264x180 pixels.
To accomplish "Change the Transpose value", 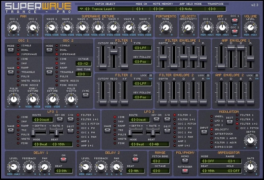I will pyautogui.click(x=212, y=9).
